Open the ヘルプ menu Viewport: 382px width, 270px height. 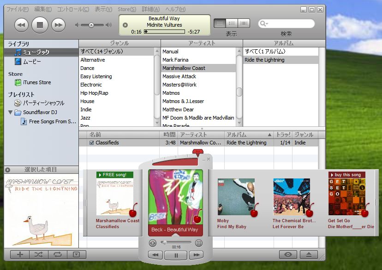[175, 9]
